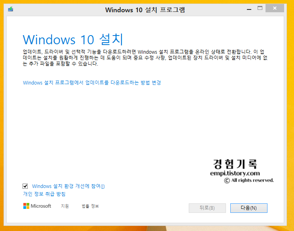Image resolution: width=294 pixels, height=231 pixels.
Task: Click the Windows 10 설치 heading text
Action: click(73, 39)
